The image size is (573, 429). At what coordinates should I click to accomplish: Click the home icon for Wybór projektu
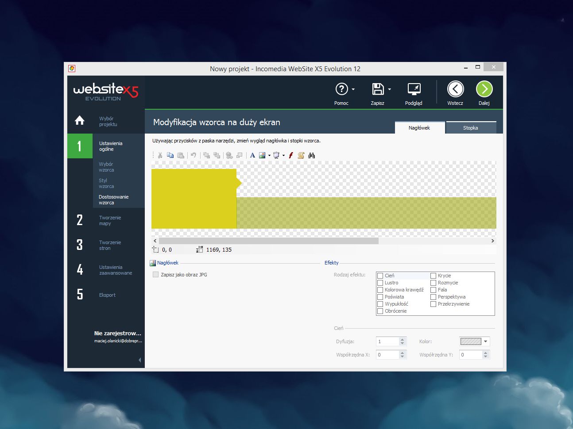pos(80,120)
